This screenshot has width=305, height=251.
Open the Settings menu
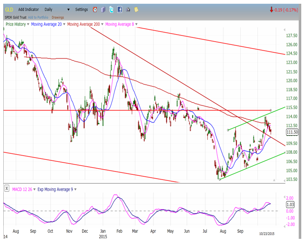click(x=81, y=9)
